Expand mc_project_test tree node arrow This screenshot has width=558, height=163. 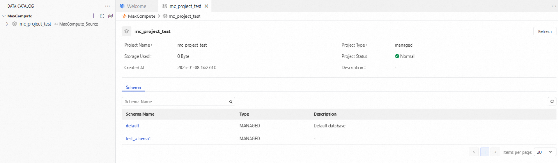coord(7,24)
